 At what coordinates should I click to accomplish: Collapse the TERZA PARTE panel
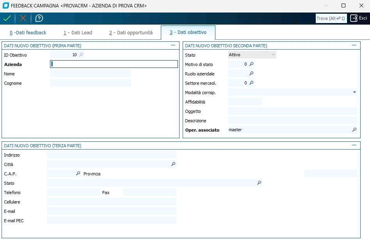(x=354, y=145)
